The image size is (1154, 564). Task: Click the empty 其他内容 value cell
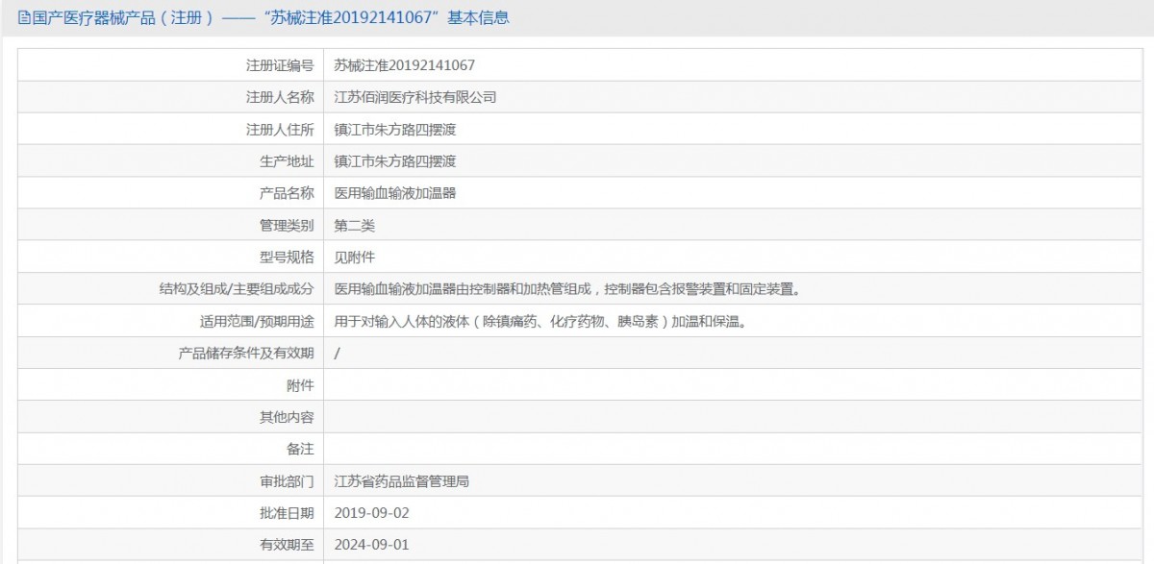[x=733, y=417]
